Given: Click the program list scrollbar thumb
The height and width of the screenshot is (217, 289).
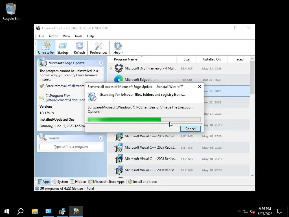Looking at the screenshot, I should (252, 77).
